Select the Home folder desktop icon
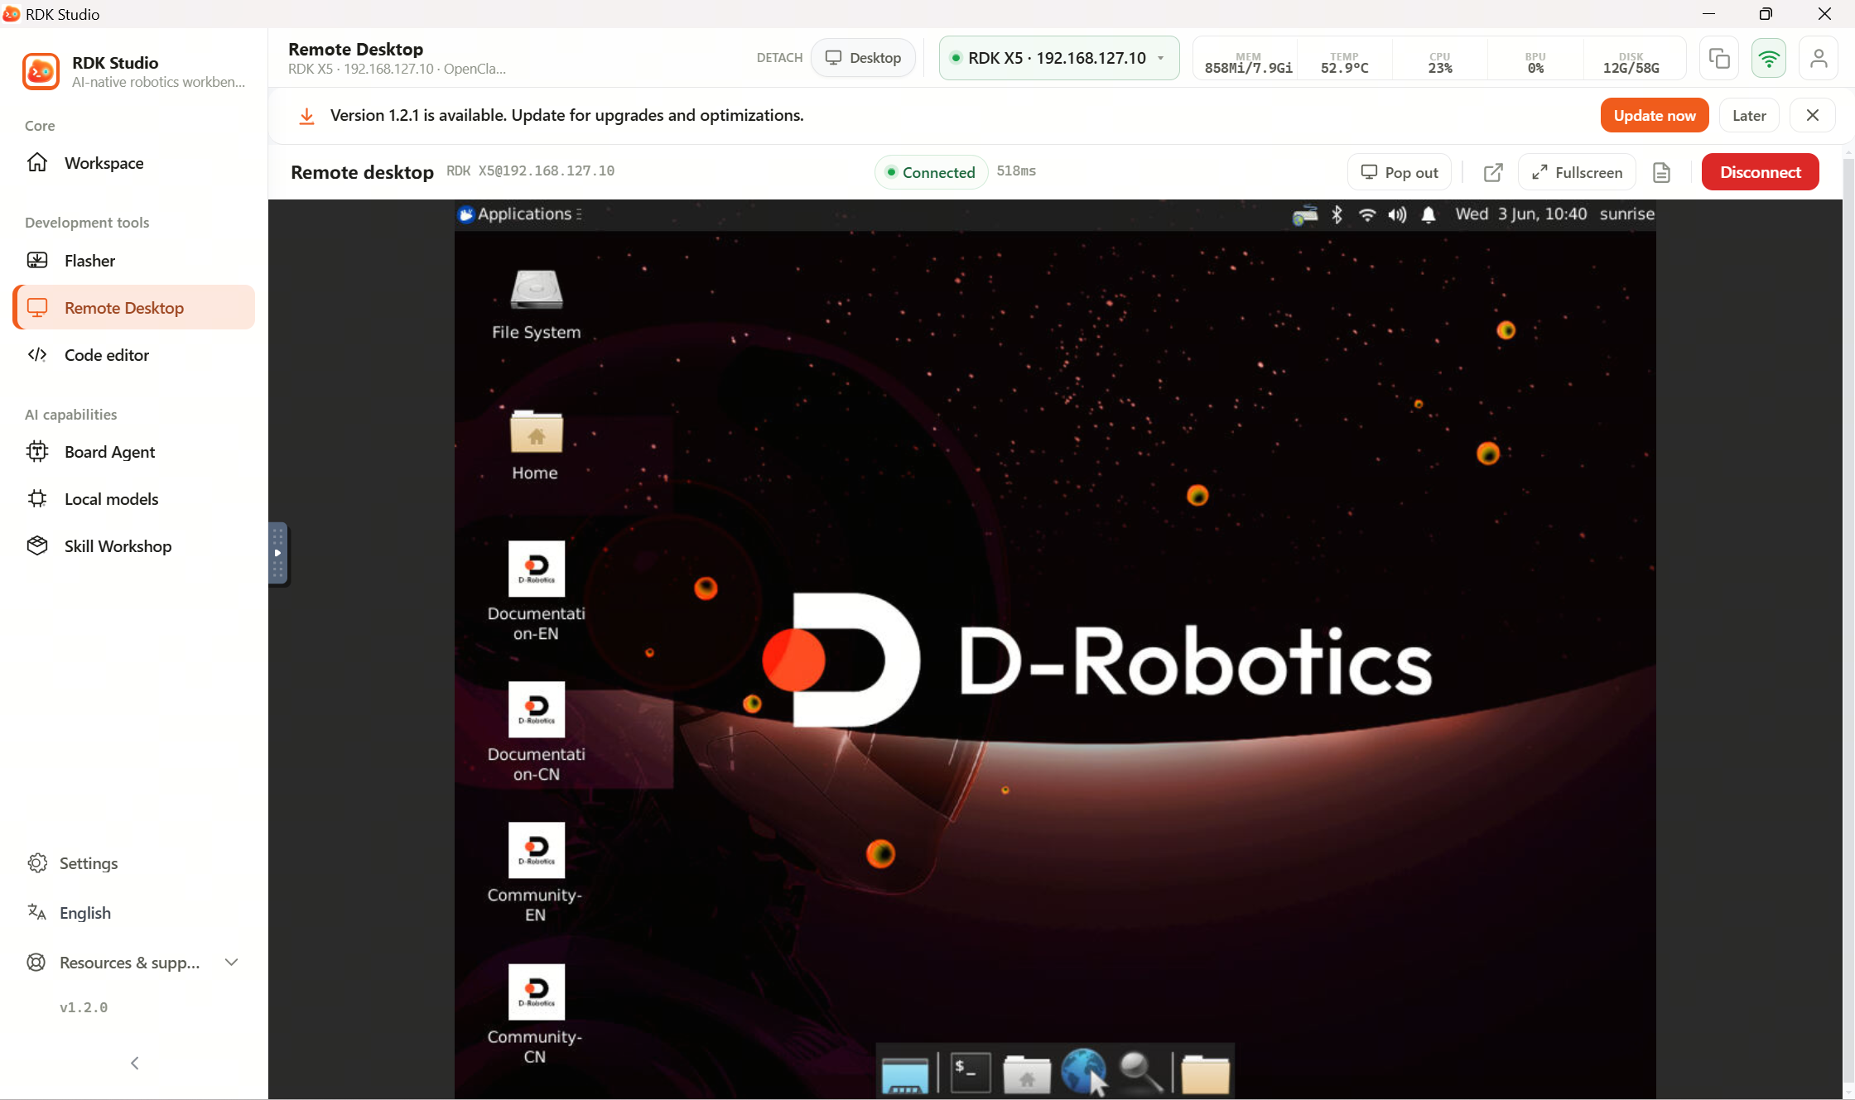Screen dimensions: 1855x1100 [536, 446]
